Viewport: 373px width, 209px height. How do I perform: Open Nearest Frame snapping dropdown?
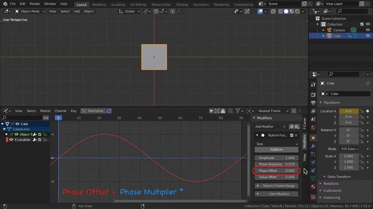272,111
